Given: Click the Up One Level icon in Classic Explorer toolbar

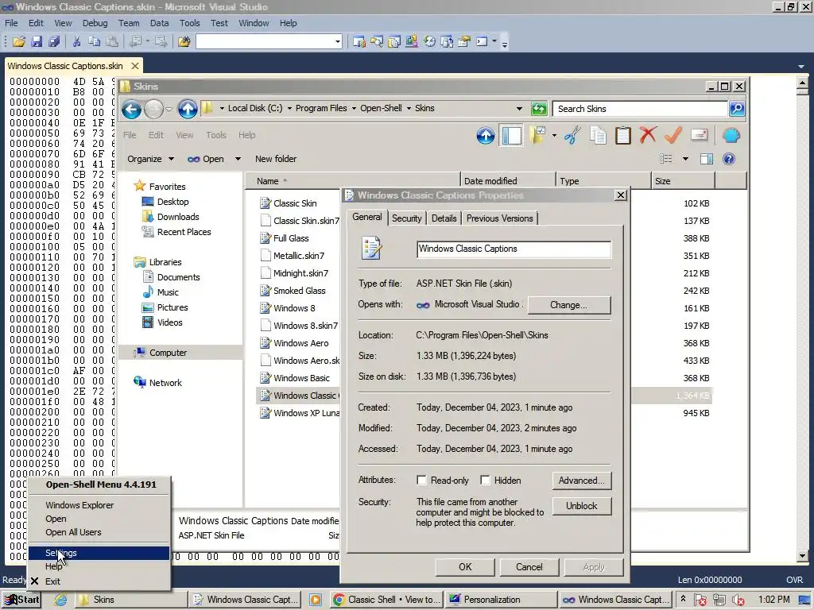Looking at the screenshot, I should [x=486, y=136].
